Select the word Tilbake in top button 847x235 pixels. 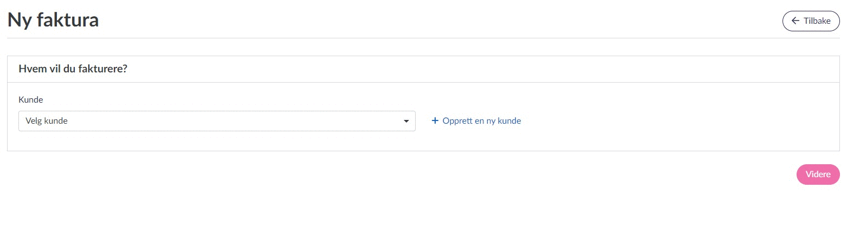817,21
